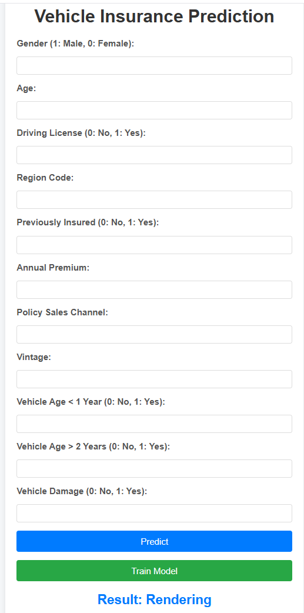Click the Region Code label
The image size is (304, 613).
[45, 178]
